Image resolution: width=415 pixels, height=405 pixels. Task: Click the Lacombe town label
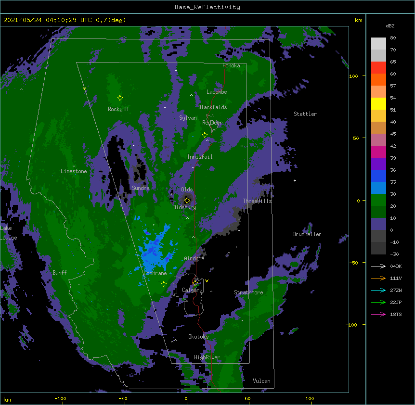[x=217, y=92]
